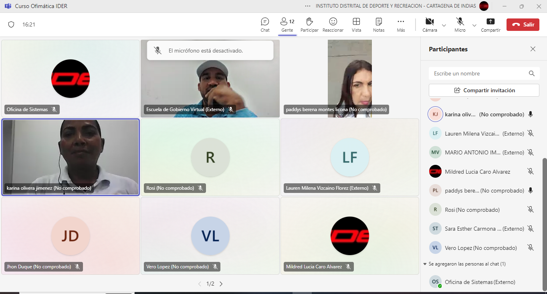Select the Oficina de Sistemas video tile
Screen dimensions: 547x294
[x=71, y=78]
